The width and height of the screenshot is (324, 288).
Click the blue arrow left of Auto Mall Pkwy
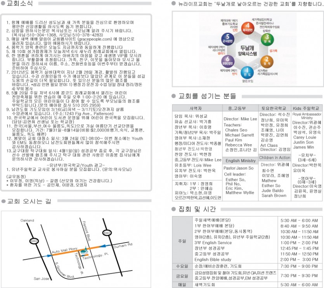(48, 256)
